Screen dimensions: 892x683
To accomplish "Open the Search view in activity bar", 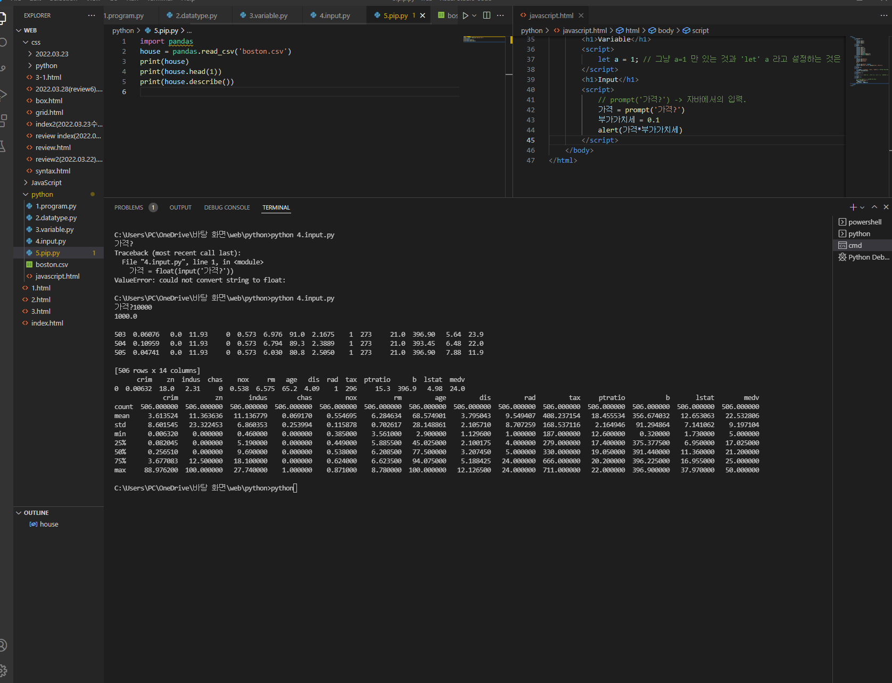I will tap(3, 43).
